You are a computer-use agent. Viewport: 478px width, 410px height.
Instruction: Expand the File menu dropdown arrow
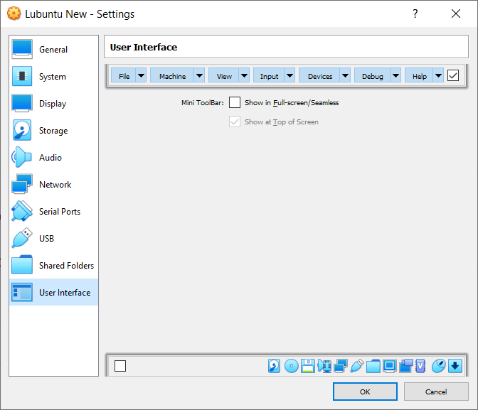pyautogui.click(x=141, y=75)
